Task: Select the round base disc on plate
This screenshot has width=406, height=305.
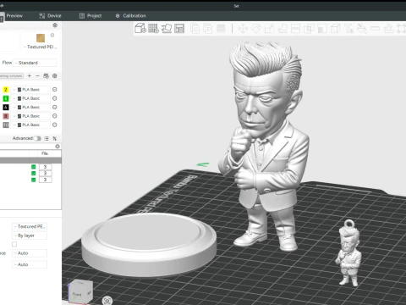Action: pyautogui.click(x=149, y=245)
